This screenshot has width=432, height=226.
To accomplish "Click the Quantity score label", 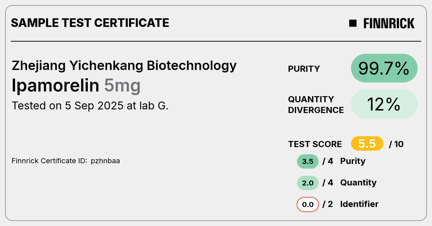I will point(358,183).
